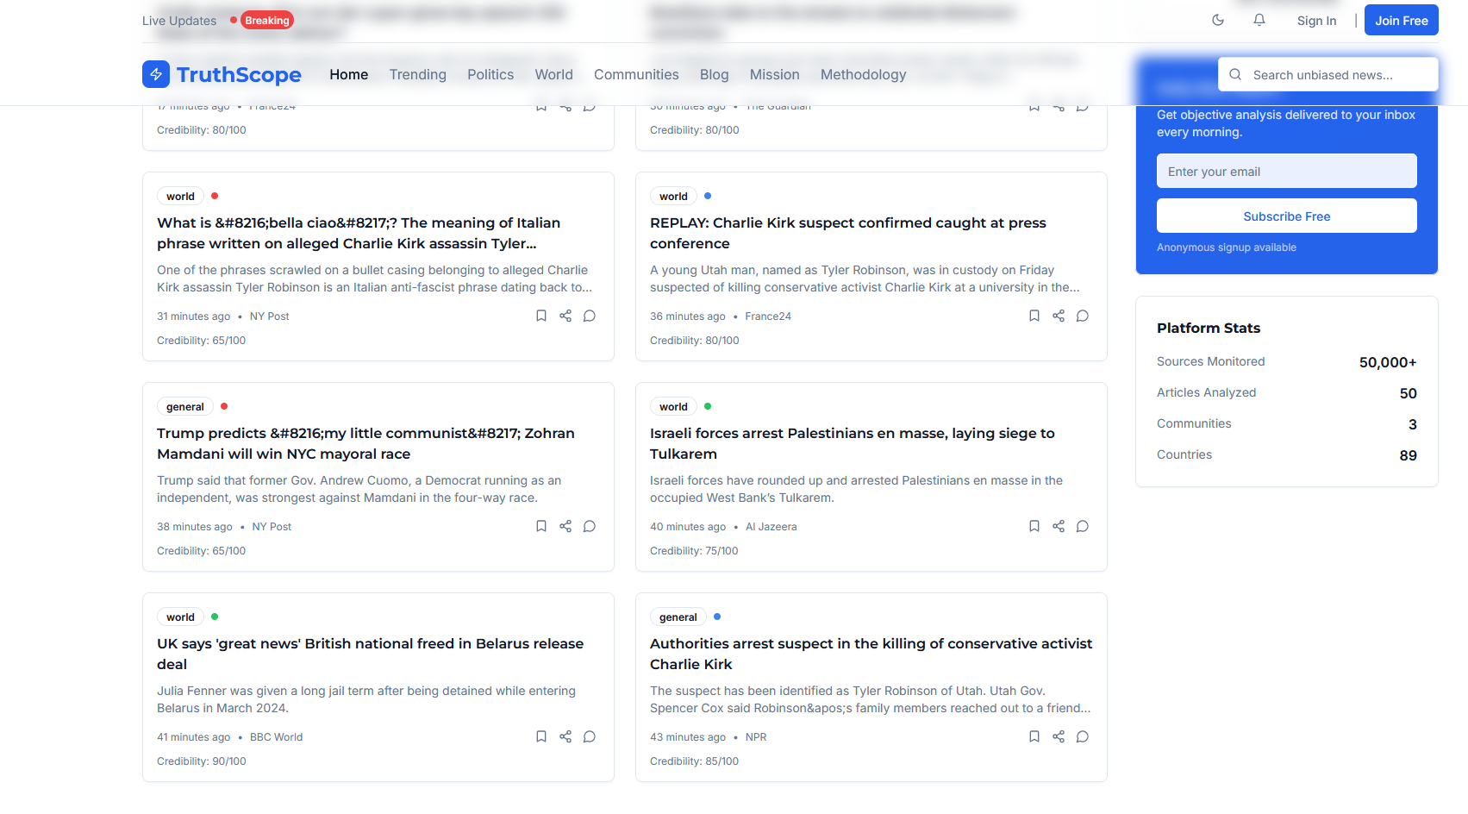
Task: Open the Trending page
Action: coord(418,74)
